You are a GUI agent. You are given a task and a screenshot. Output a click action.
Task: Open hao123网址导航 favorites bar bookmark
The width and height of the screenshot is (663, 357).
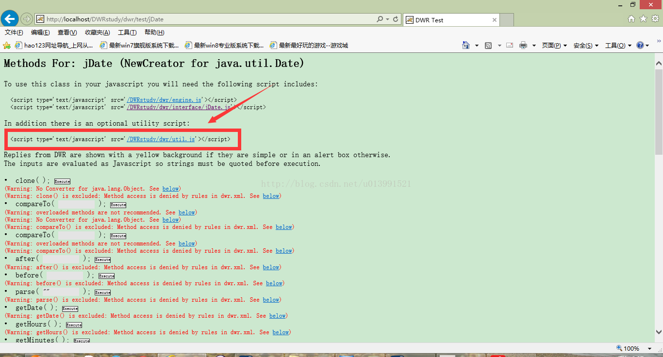[x=54, y=45]
